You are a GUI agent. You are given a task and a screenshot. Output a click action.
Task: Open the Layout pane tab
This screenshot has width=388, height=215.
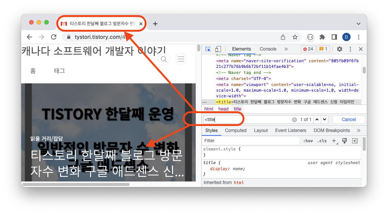click(x=261, y=131)
